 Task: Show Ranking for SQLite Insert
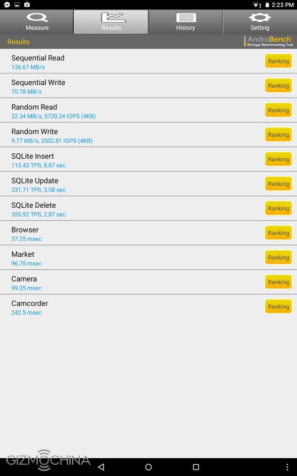click(278, 159)
